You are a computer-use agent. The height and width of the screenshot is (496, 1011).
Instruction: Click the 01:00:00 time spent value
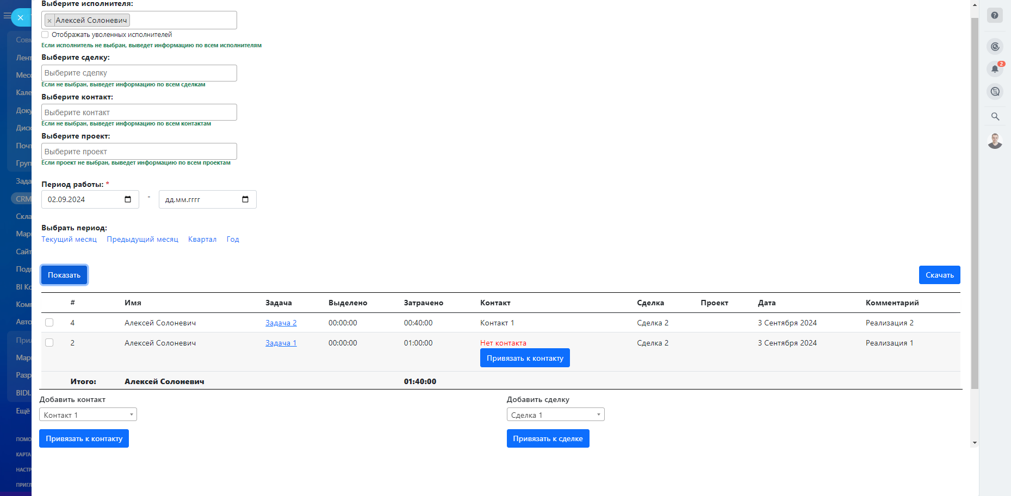coord(418,343)
